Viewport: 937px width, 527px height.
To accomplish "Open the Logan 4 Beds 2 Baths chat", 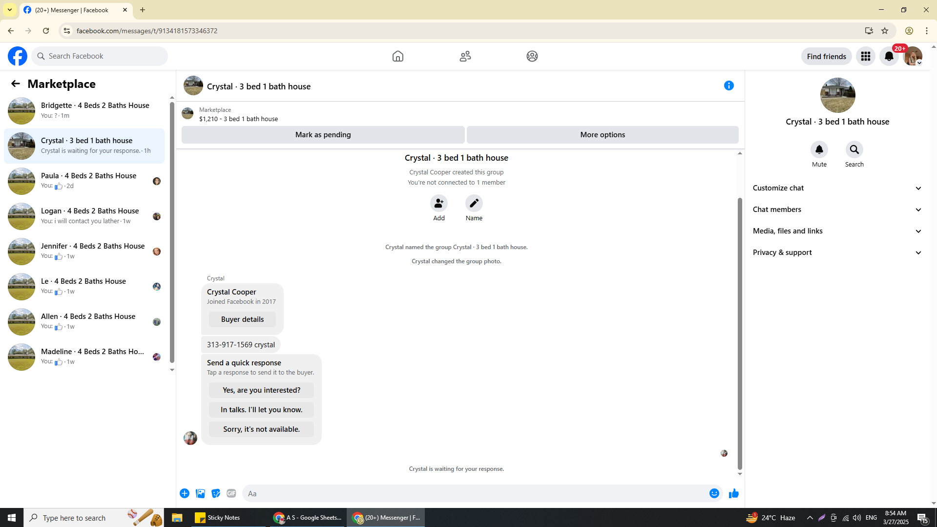I will pos(84,216).
